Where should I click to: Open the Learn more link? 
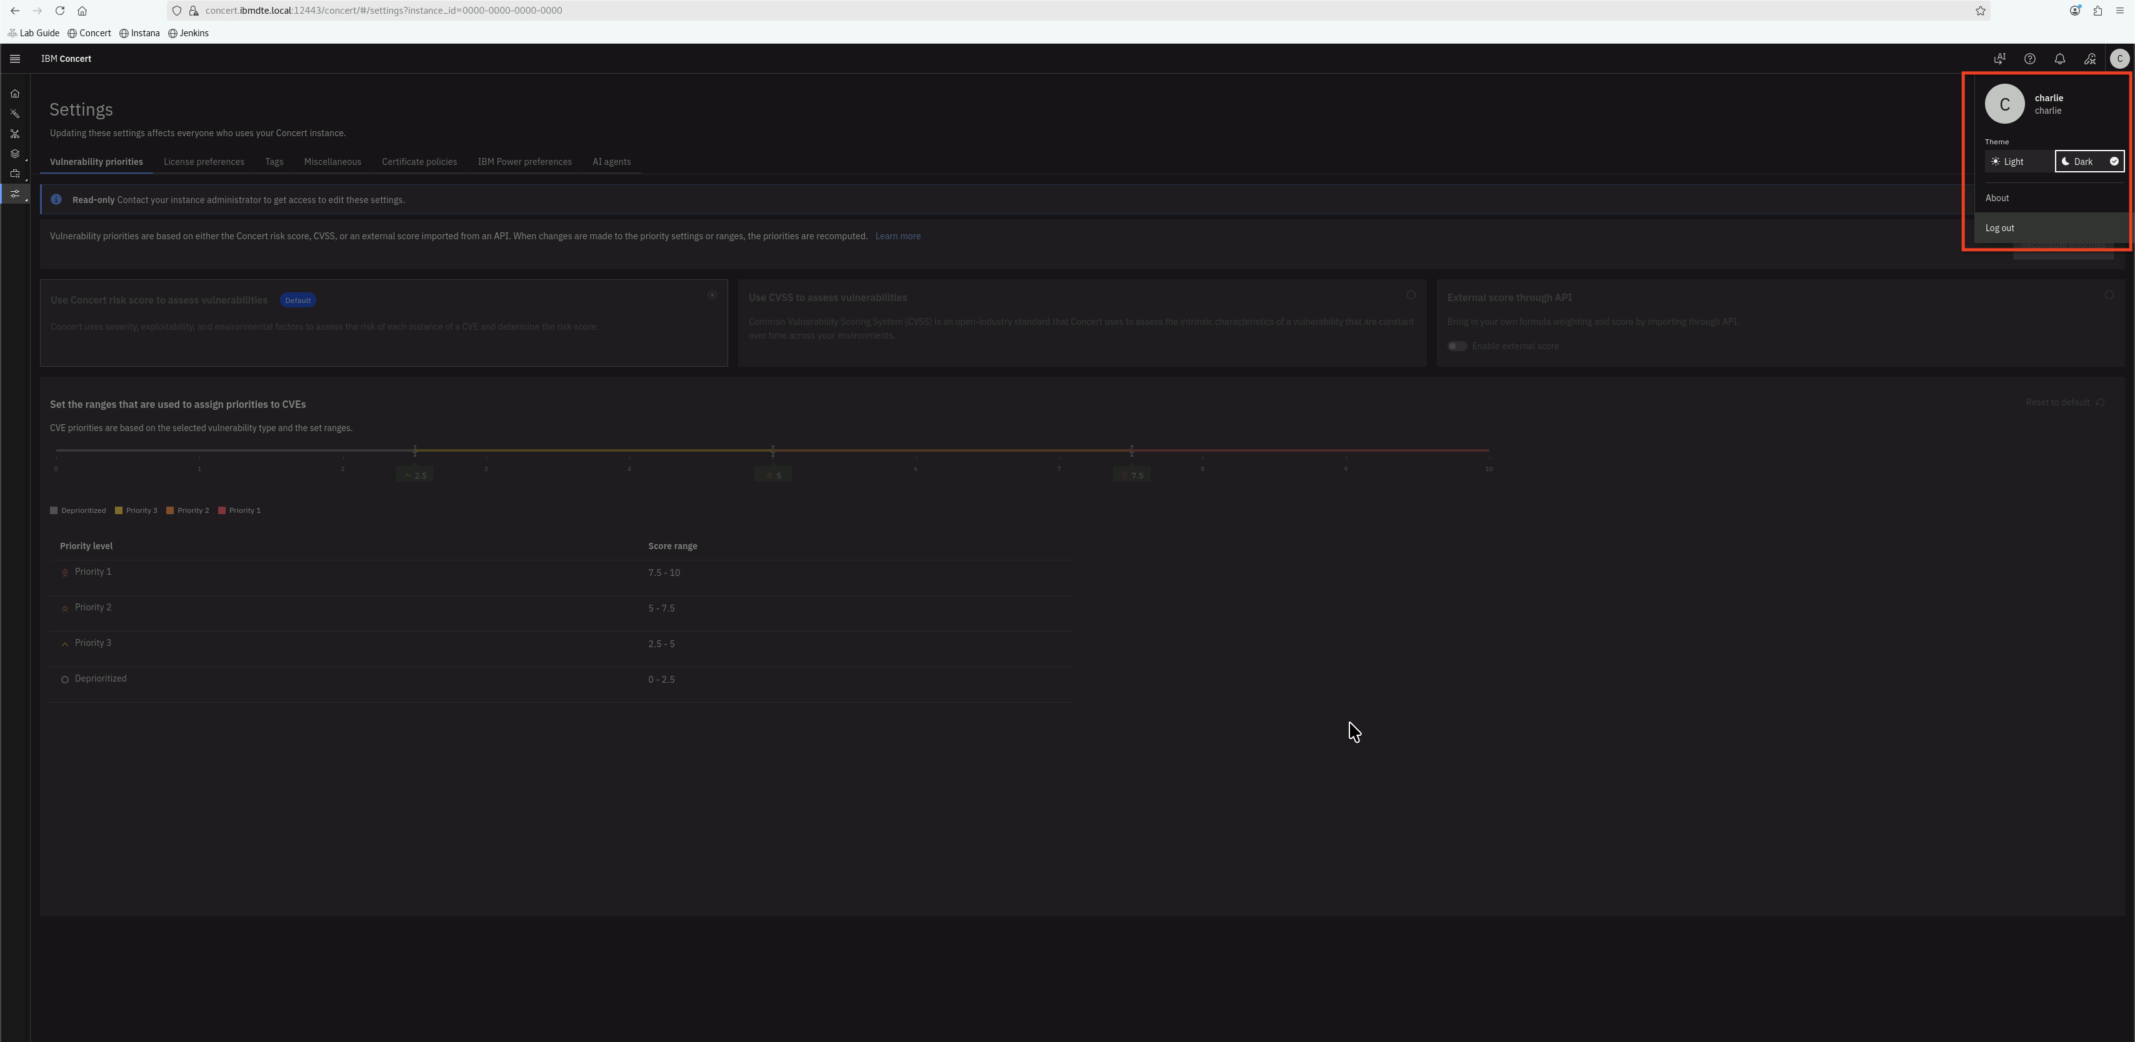pos(897,236)
